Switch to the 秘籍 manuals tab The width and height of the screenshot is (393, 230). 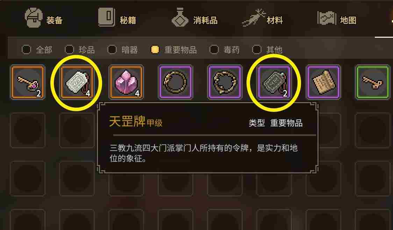(x=117, y=18)
